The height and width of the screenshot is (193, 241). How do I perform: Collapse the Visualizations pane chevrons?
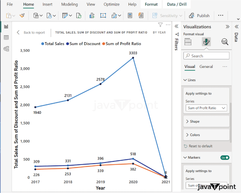[x=228, y=27]
